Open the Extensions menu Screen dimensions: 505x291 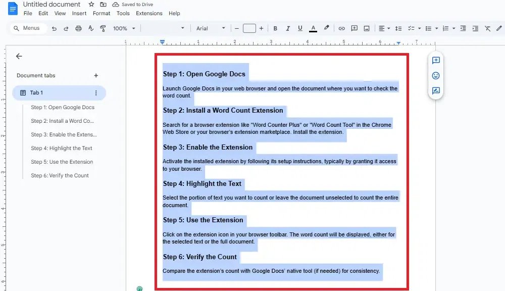tap(149, 13)
